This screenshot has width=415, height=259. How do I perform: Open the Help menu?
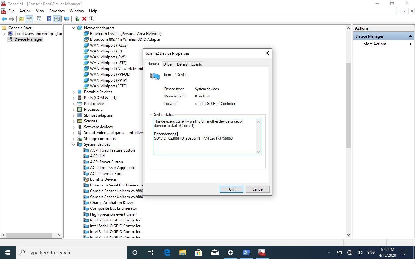click(x=93, y=11)
